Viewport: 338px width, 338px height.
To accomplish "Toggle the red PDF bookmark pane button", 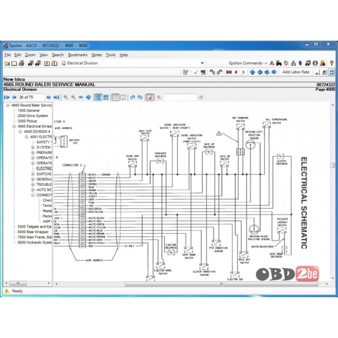I will (x=150, y=97).
